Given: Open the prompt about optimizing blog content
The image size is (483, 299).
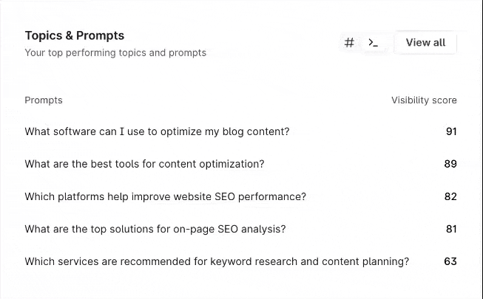Looking at the screenshot, I should click(x=157, y=131).
